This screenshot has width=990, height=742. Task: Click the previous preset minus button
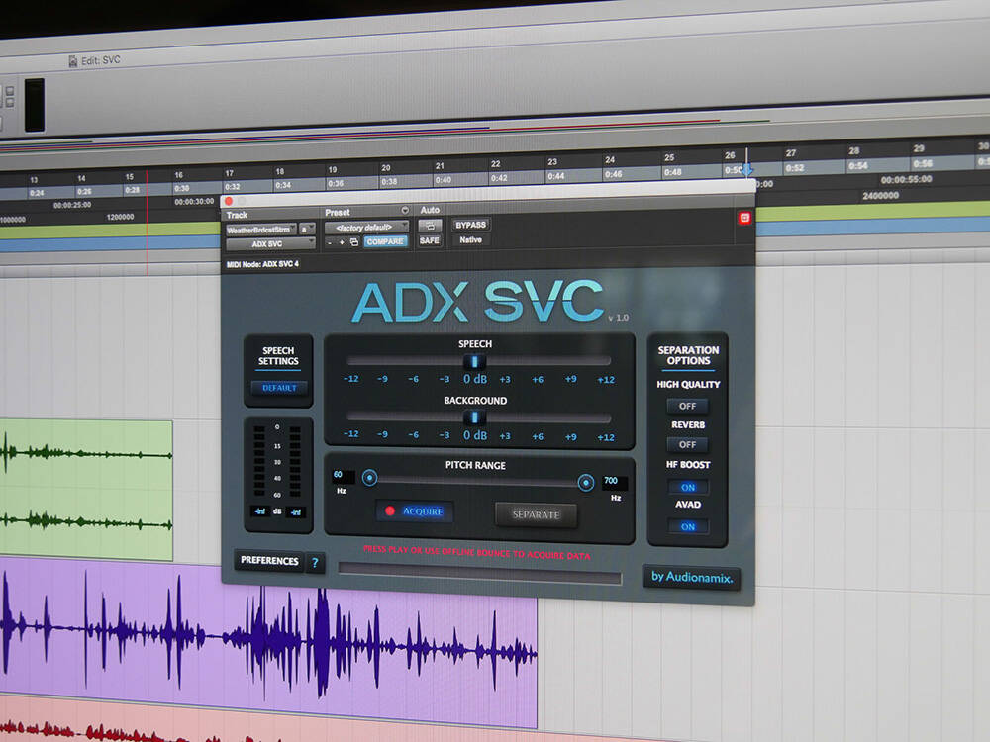(x=330, y=243)
